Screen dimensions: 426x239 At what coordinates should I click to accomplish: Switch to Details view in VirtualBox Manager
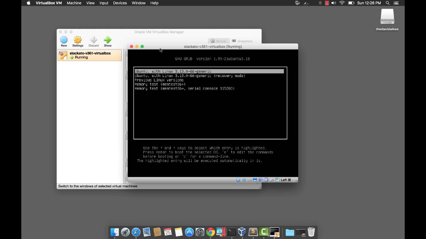pos(218,41)
